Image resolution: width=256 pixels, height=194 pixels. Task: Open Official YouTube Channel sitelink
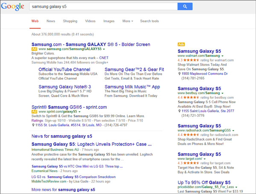[x=64, y=69]
